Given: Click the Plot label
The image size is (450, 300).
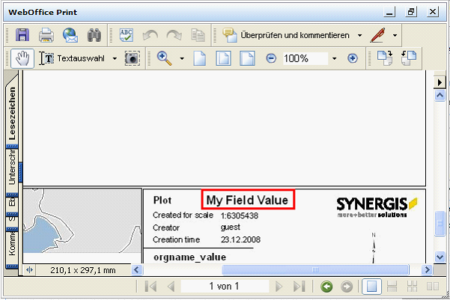Looking at the screenshot, I should (x=162, y=200).
